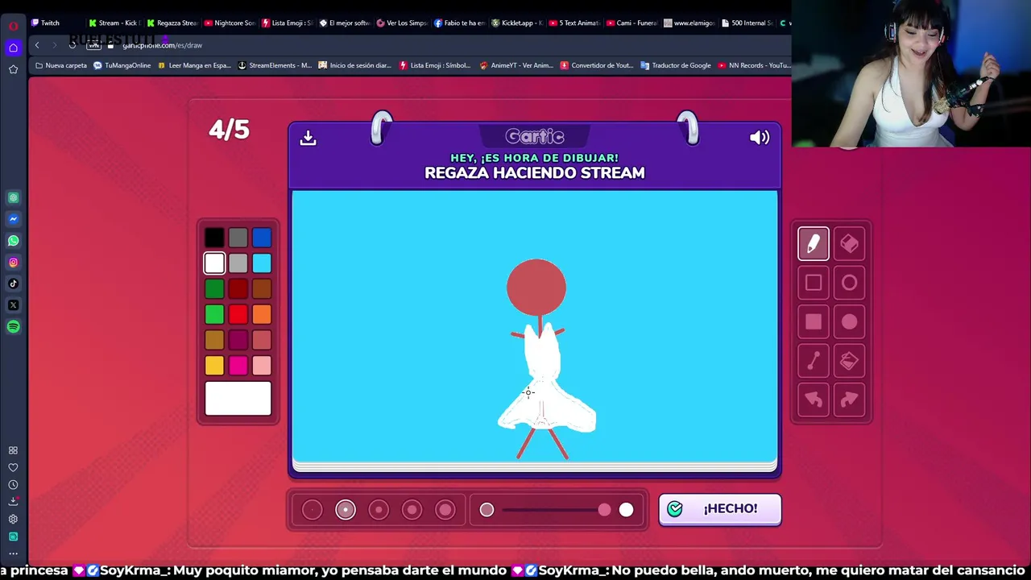Pick the salmon skin-tone color swatch
The width and height of the screenshot is (1031, 580).
point(262,340)
